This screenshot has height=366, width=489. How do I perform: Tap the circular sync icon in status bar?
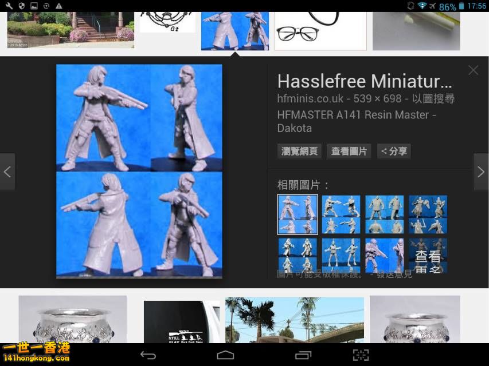(x=46, y=6)
